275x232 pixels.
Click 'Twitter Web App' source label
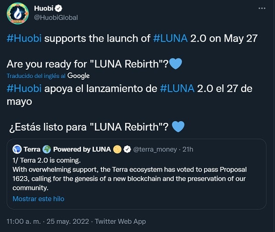click(x=120, y=221)
